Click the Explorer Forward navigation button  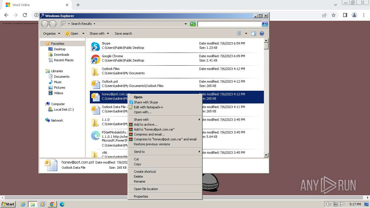pos(53,24)
